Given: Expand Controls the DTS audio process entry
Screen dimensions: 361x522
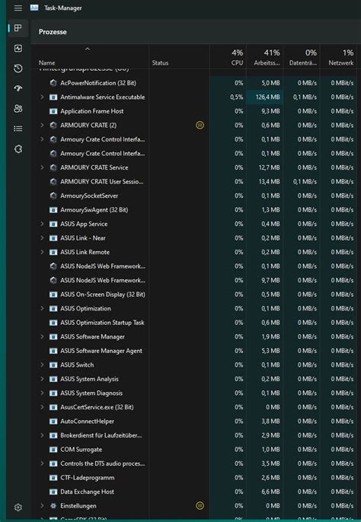Looking at the screenshot, I should (42, 463).
